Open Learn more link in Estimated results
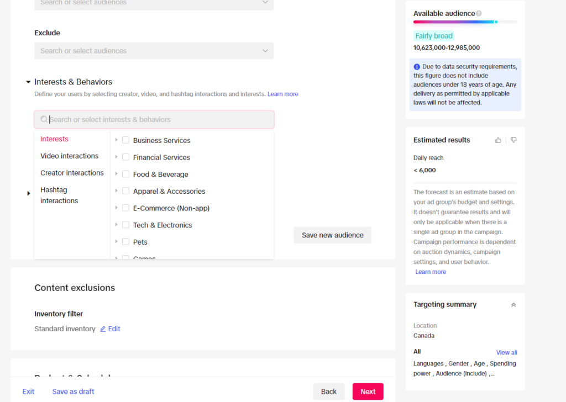 (x=431, y=272)
